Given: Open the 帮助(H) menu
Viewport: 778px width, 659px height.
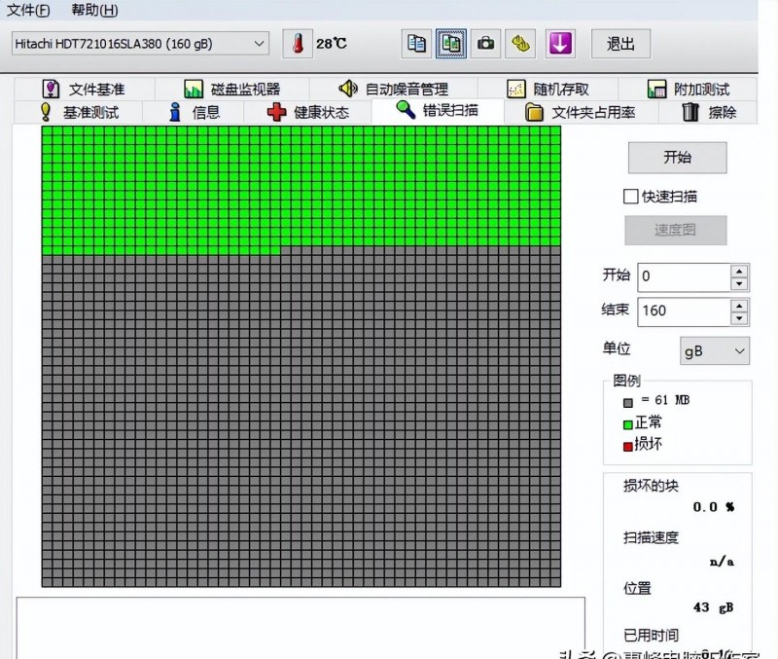Looking at the screenshot, I should point(94,11).
